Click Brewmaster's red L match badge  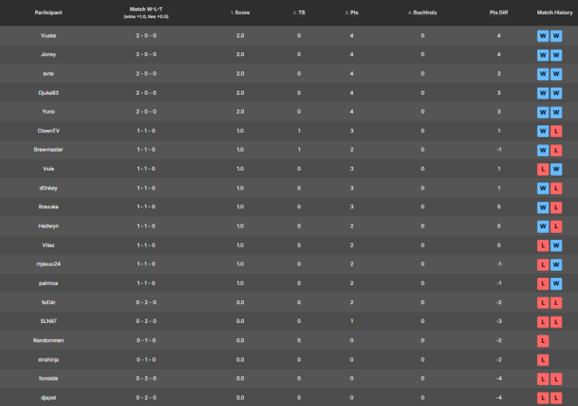coord(556,150)
